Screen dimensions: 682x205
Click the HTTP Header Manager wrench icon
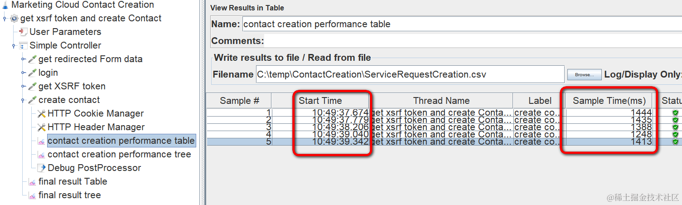pyautogui.click(x=41, y=127)
